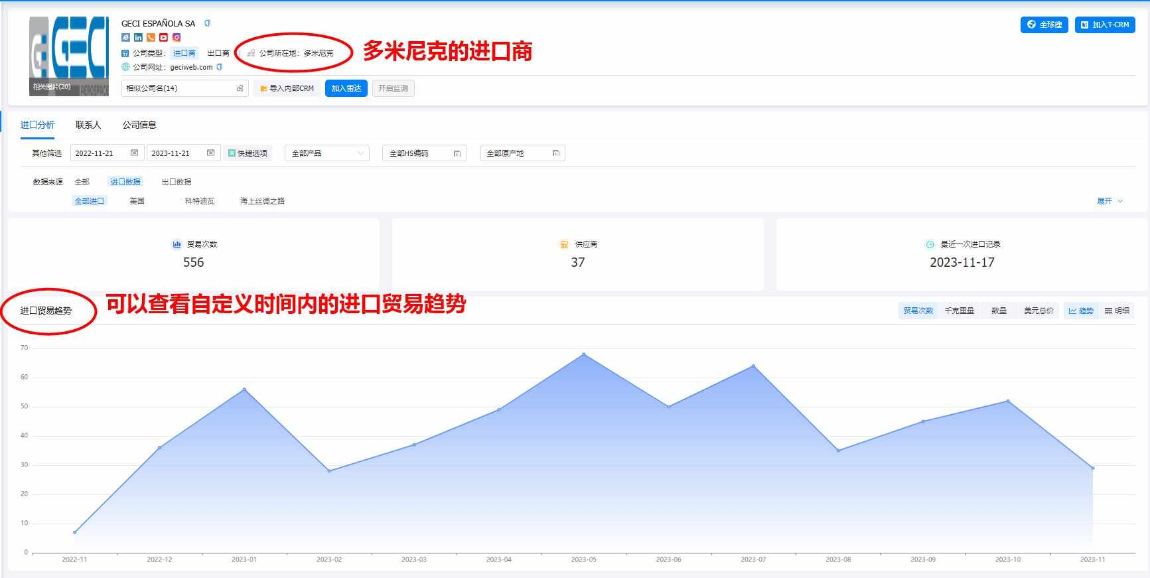The height and width of the screenshot is (578, 1150).
Task: Click the 贸易次数 bar-chart stat icon
Action: tap(177, 244)
